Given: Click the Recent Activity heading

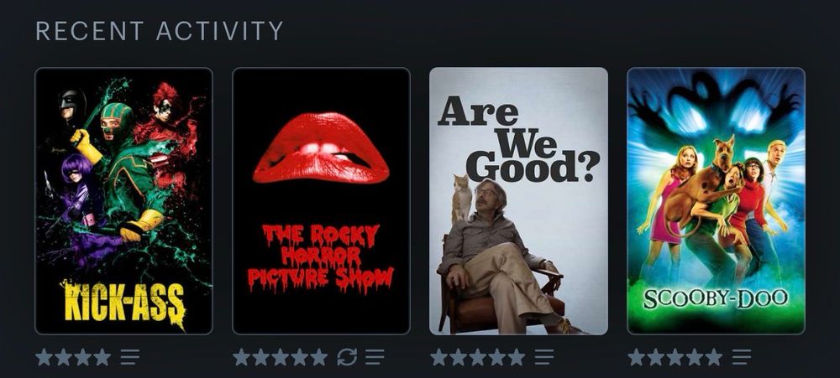Looking at the screenshot, I should point(159,31).
